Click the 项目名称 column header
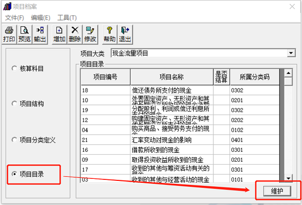Screen dimensions: 302x205 172,77
